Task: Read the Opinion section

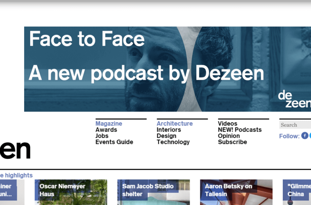Action: click(x=229, y=136)
